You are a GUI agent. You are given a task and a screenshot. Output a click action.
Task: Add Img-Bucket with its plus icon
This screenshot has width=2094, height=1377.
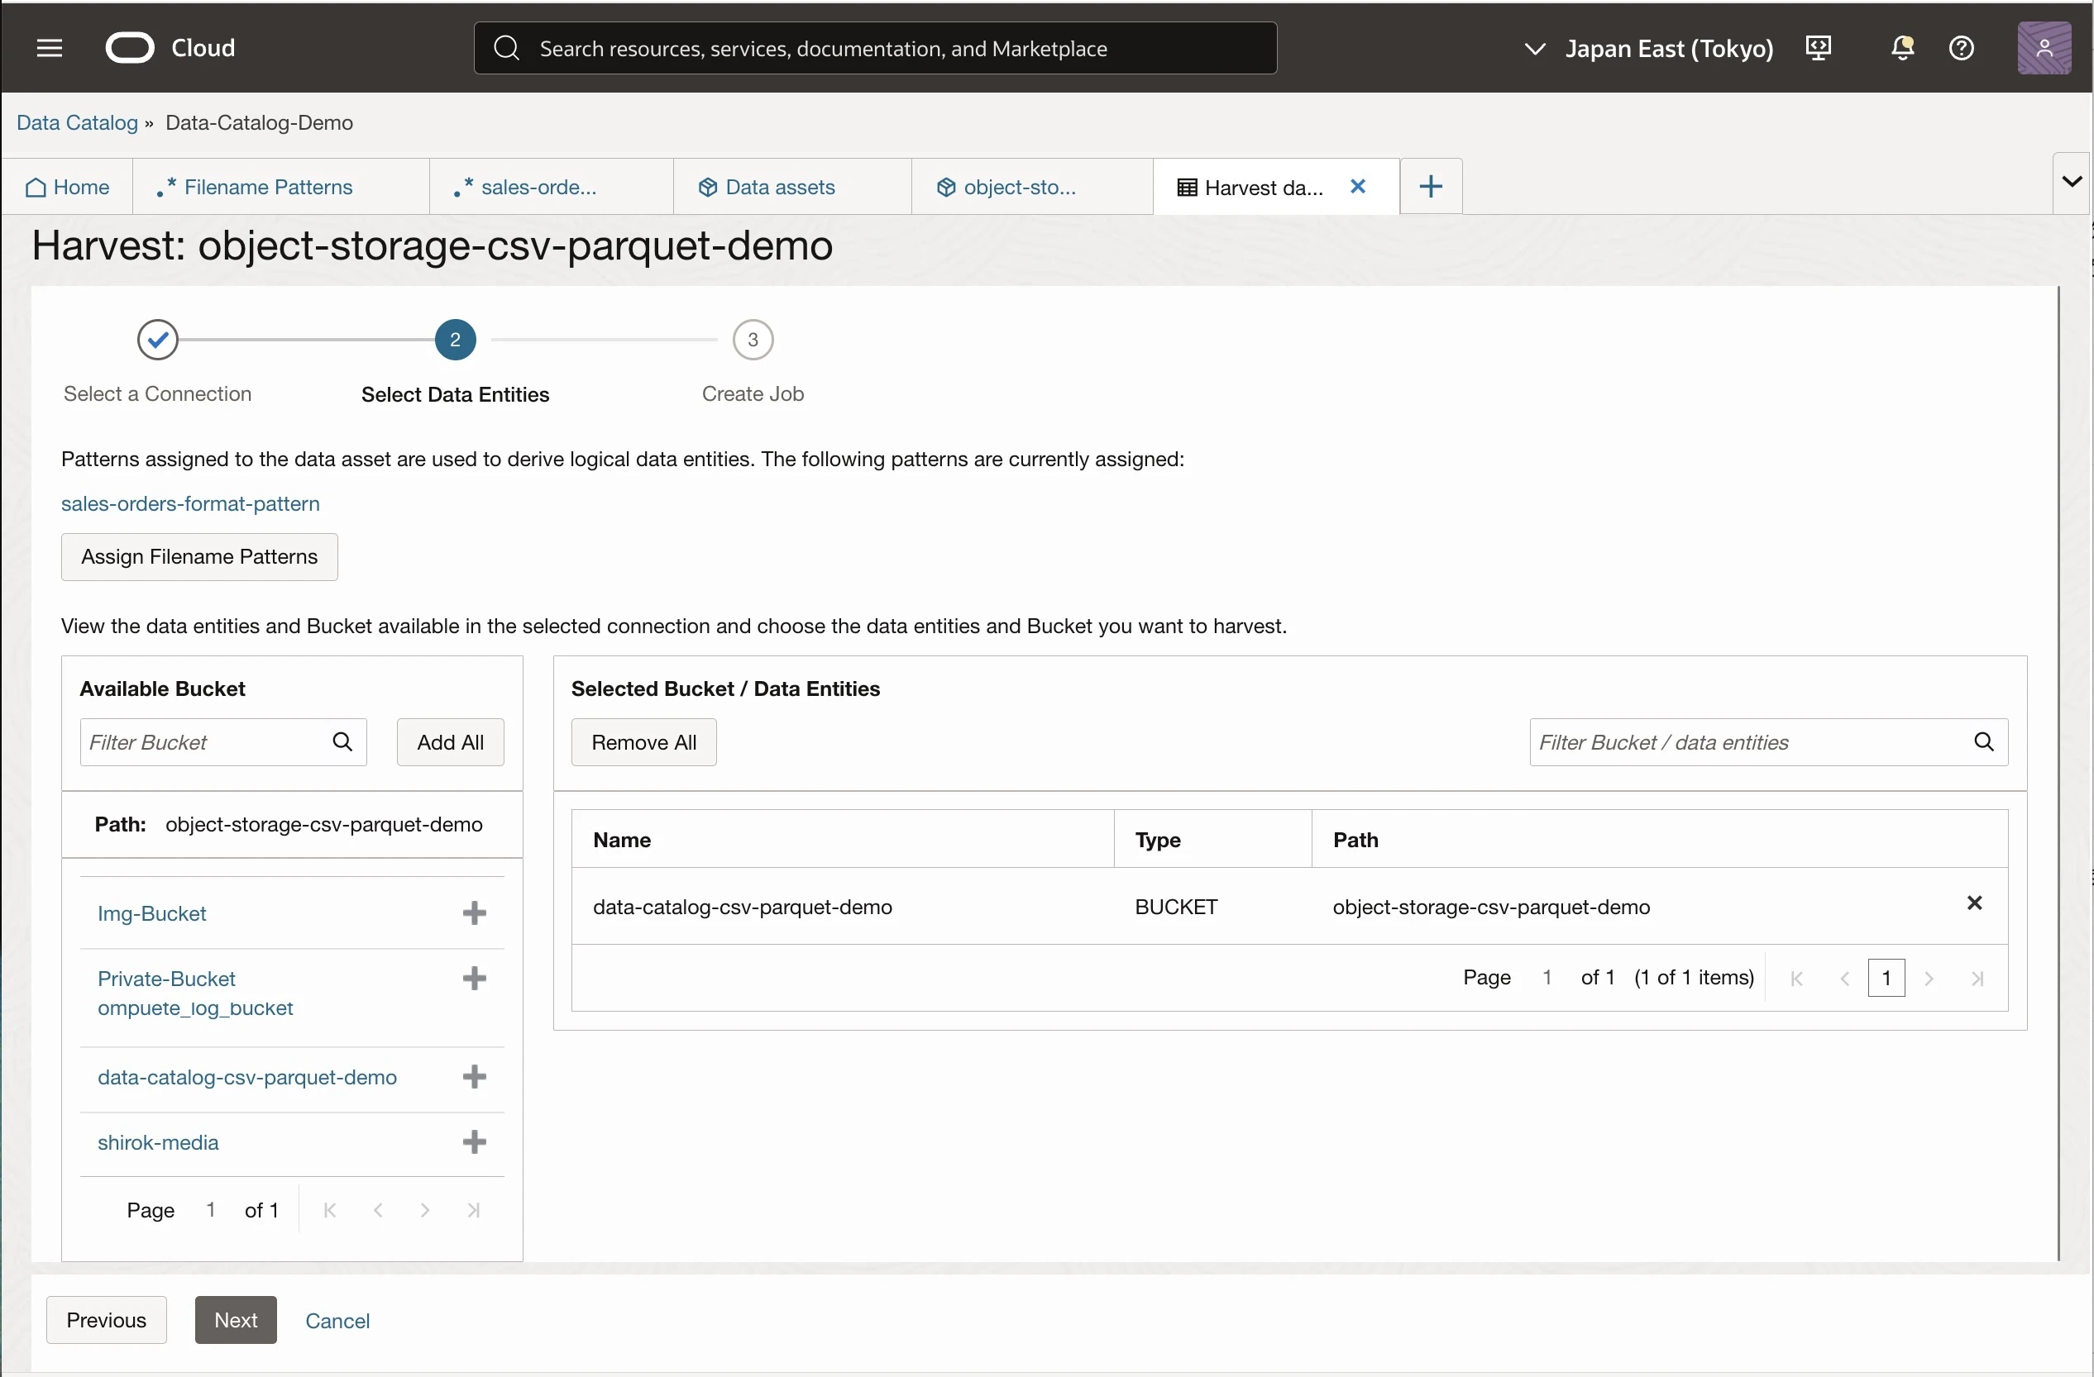click(474, 912)
